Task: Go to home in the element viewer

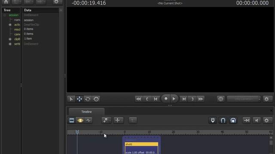Action: (6, 2)
